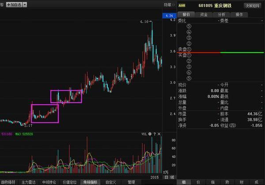Click the 4.34 price axis marker
The width and height of the screenshot is (265, 185).
pyautogui.click(x=169, y=16)
